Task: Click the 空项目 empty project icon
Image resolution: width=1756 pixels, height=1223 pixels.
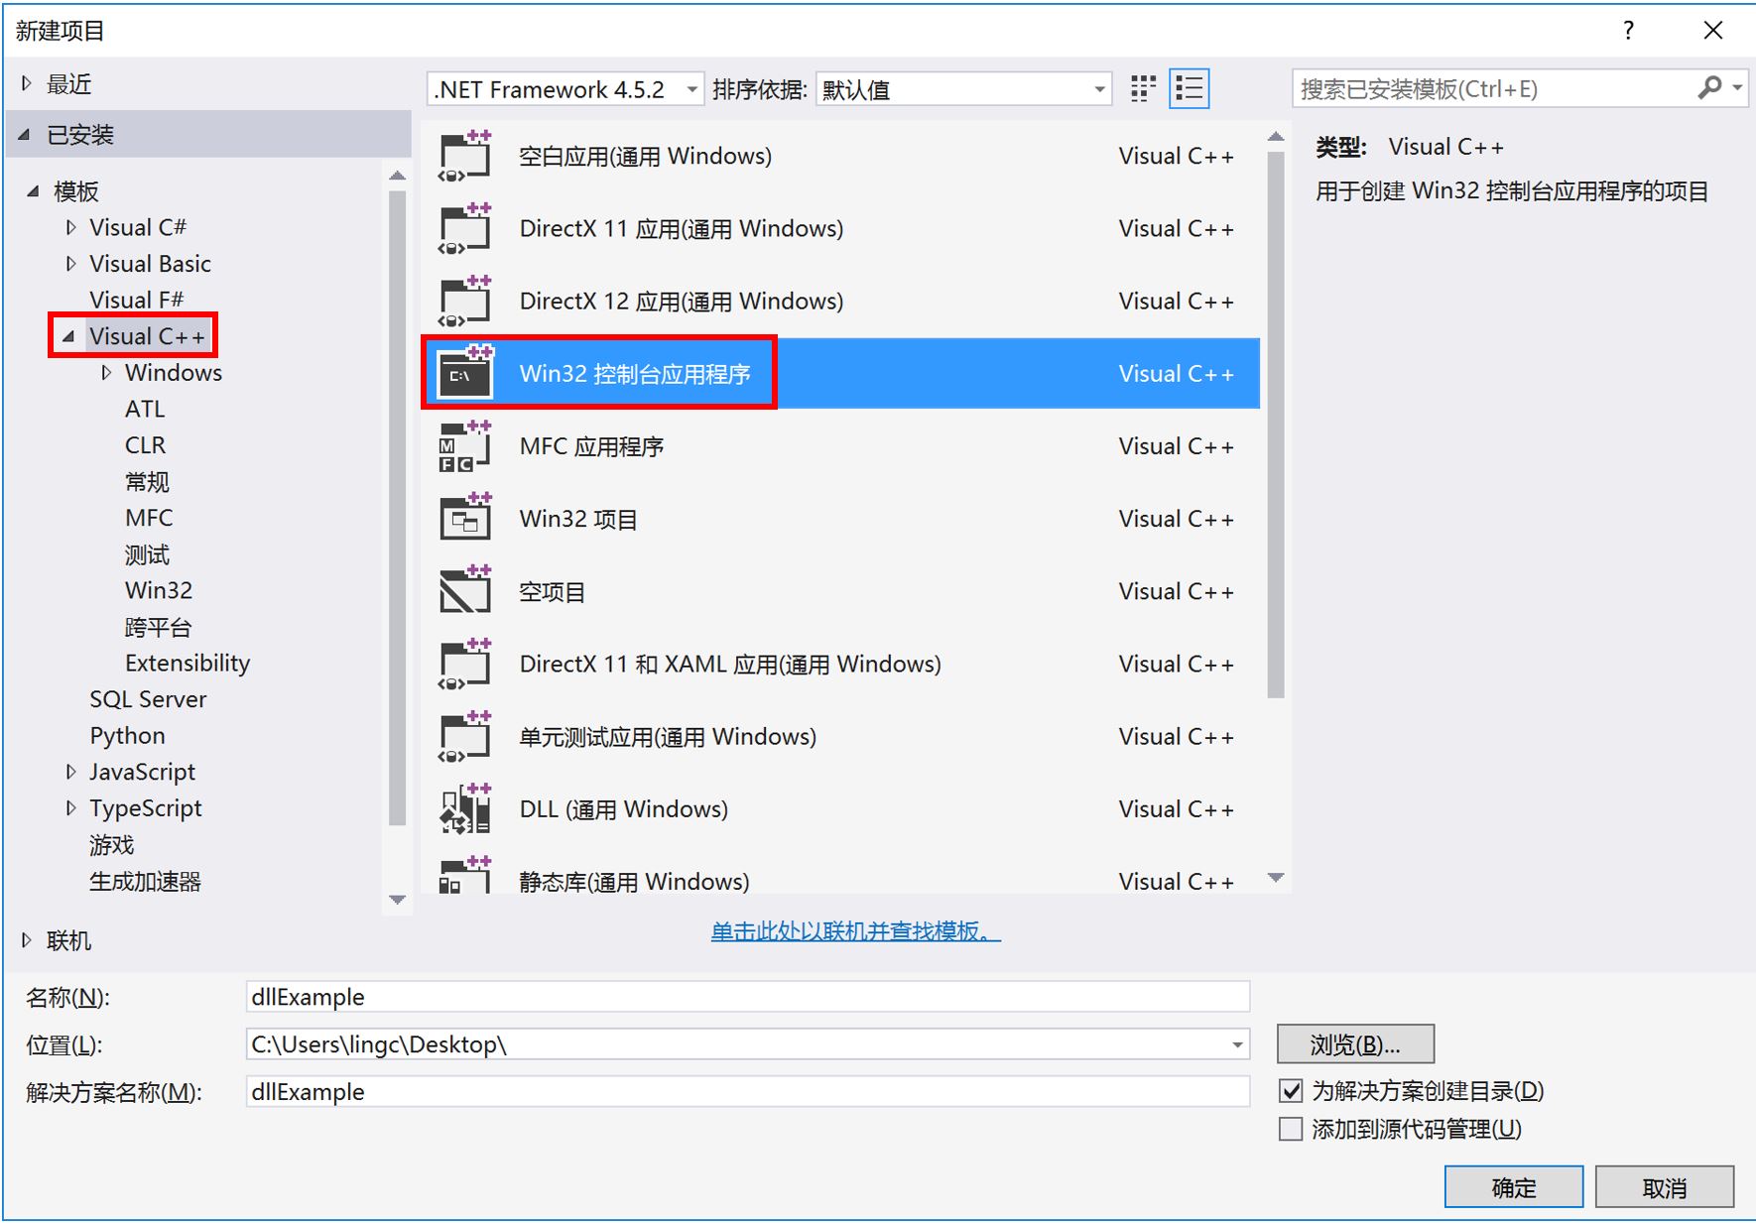Action: tap(465, 591)
